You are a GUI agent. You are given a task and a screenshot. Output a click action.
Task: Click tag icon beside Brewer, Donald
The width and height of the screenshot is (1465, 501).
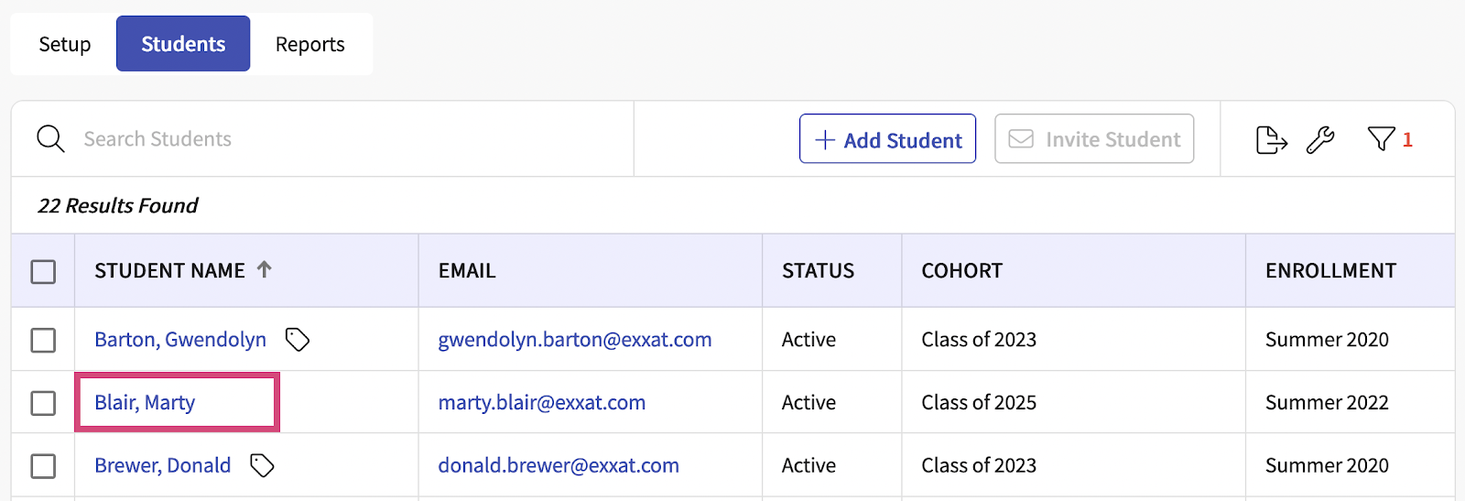click(x=263, y=465)
